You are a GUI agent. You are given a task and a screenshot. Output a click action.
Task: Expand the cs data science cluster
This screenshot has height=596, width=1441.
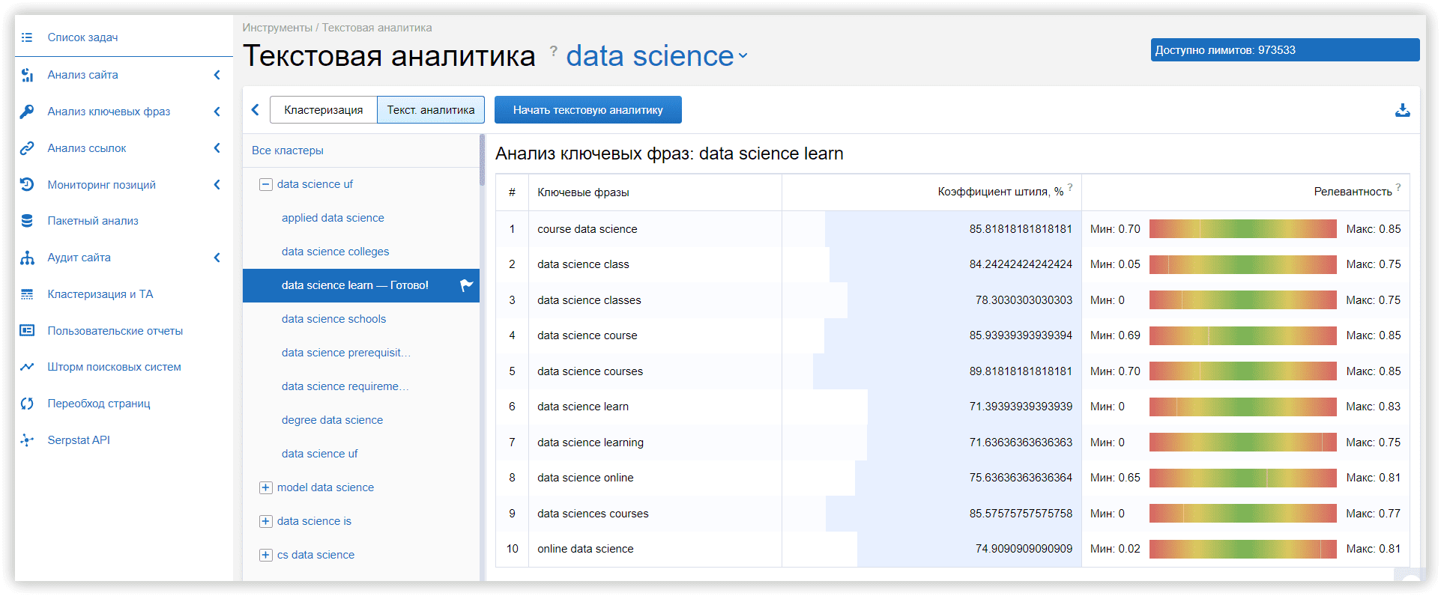coord(265,555)
